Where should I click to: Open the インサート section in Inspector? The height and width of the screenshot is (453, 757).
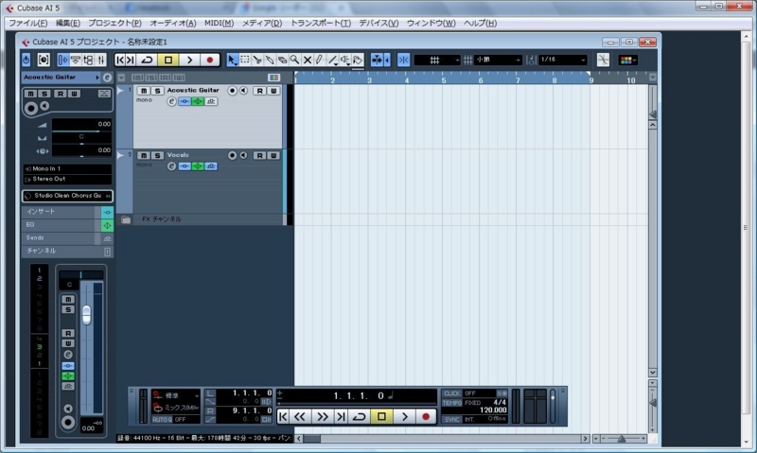point(62,212)
